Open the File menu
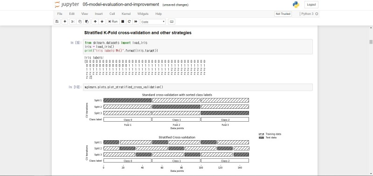The image size is (373, 176). coord(60,14)
